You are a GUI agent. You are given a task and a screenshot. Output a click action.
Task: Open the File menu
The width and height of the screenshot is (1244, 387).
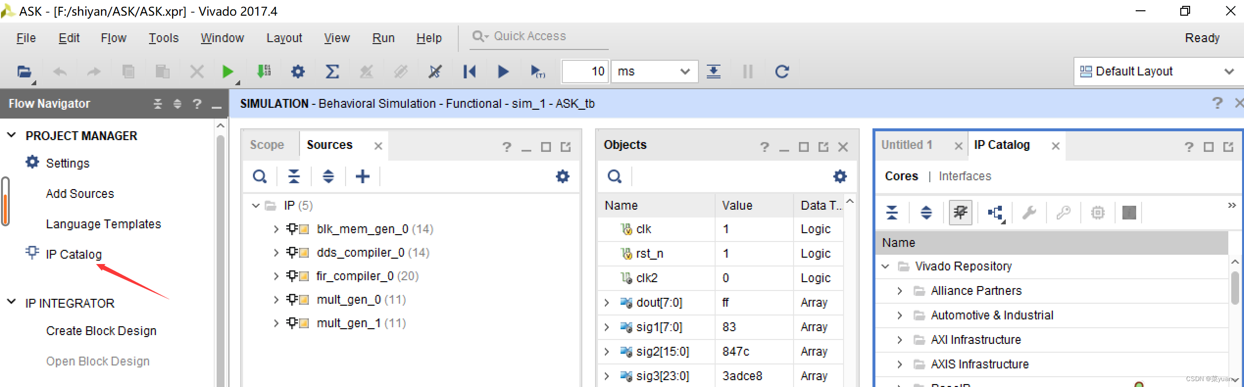point(26,38)
